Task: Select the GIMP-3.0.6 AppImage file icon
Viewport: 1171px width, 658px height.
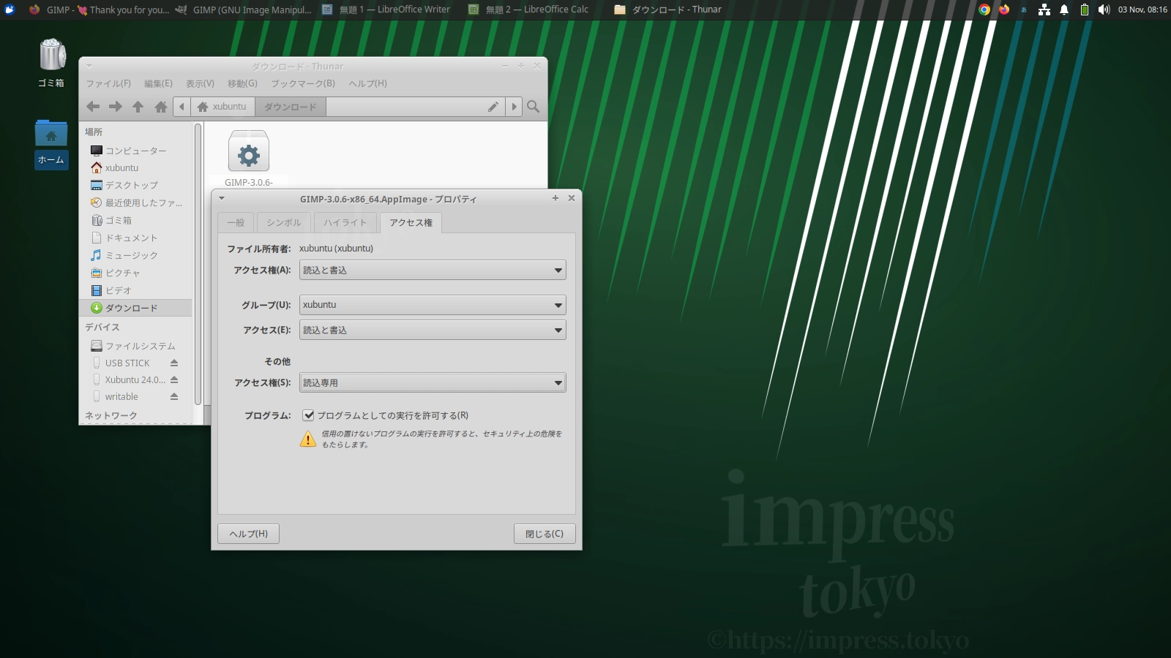Action: (x=249, y=151)
